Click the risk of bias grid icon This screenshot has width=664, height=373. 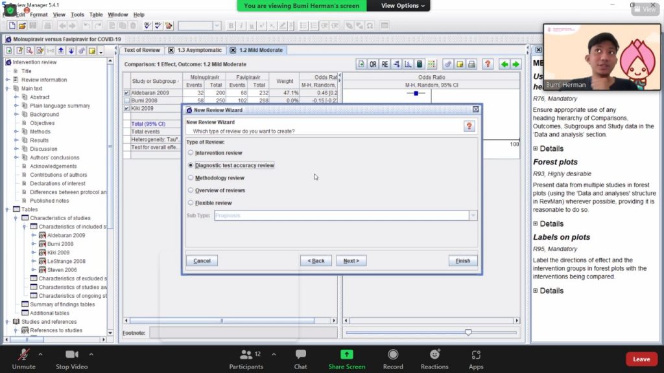point(431,64)
